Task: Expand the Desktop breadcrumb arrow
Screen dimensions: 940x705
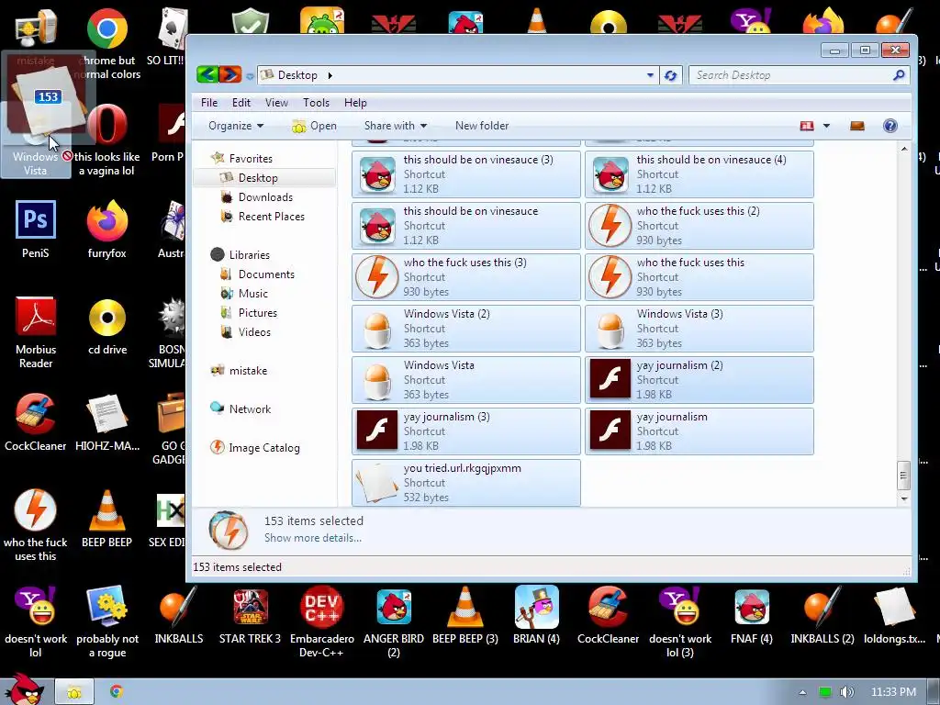Action: tap(330, 75)
